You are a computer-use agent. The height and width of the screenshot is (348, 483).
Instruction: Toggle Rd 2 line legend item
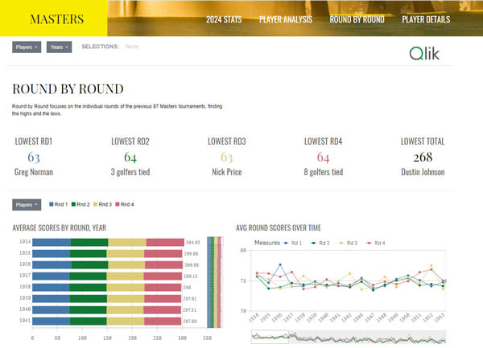[x=320, y=244]
